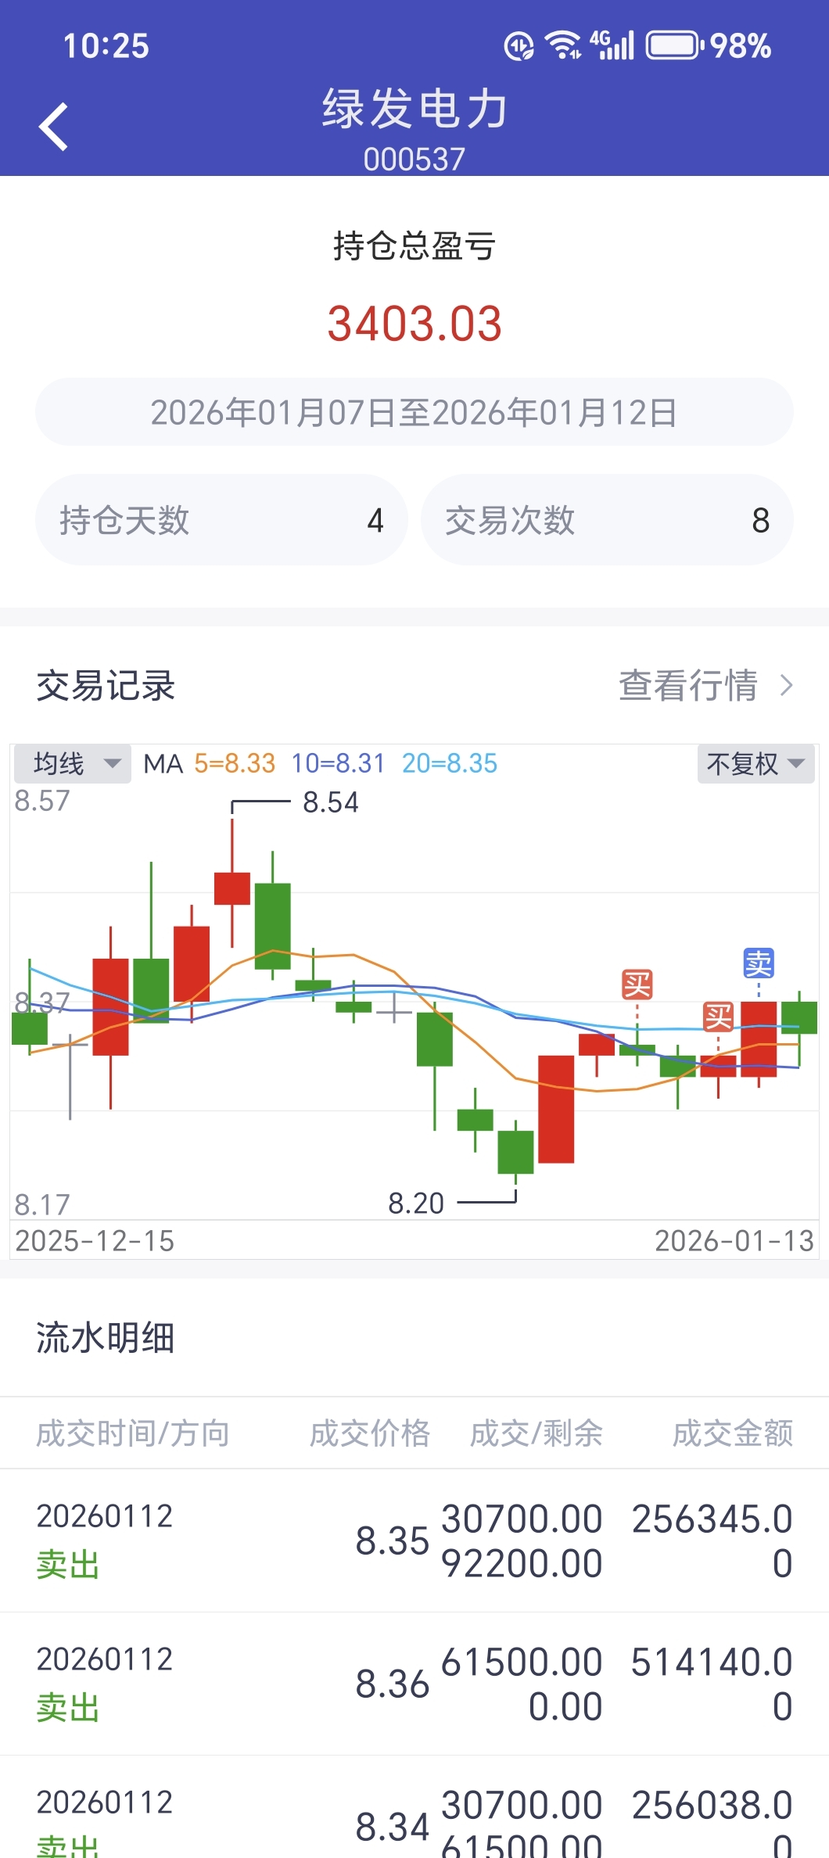Open the 不复权 adjustment dropdown

(x=755, y=763)
